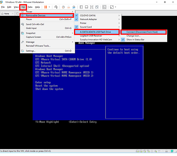
Task: Click the power icon in VM menu
Action: click(23, 12)
